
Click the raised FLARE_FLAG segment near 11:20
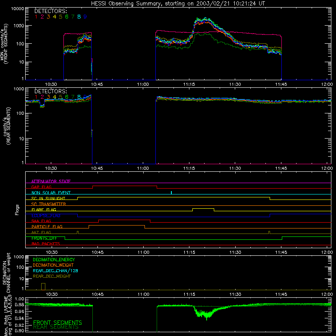point(203,208)
